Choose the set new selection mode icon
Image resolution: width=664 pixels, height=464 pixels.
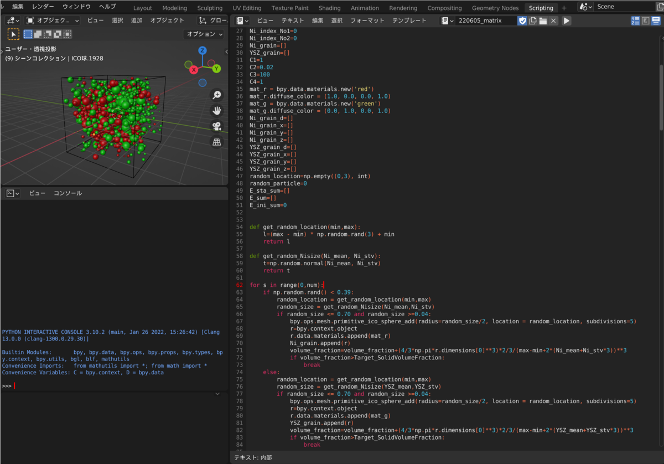coord(28,34)
